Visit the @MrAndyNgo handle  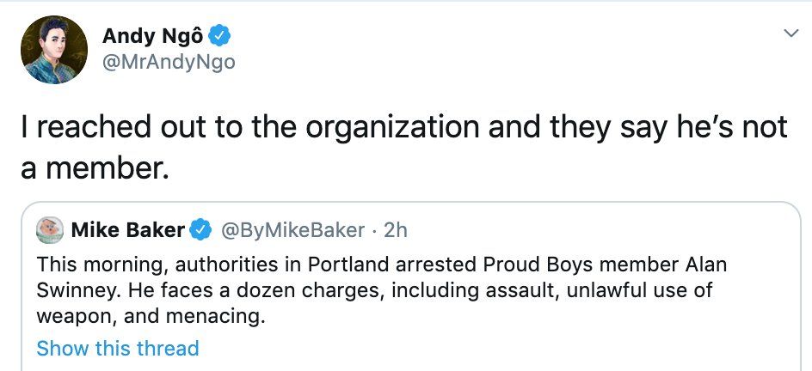pos(169,62)
